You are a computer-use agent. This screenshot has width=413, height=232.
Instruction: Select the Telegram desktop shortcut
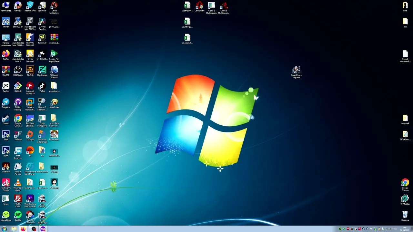coord(6,103)
